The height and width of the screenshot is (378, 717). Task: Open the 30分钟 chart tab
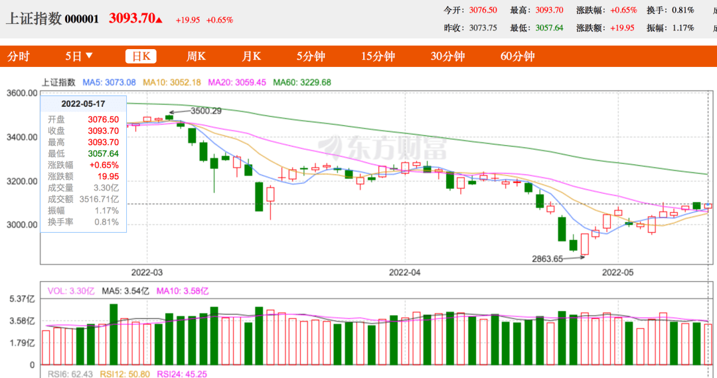[x=447, y=56]
